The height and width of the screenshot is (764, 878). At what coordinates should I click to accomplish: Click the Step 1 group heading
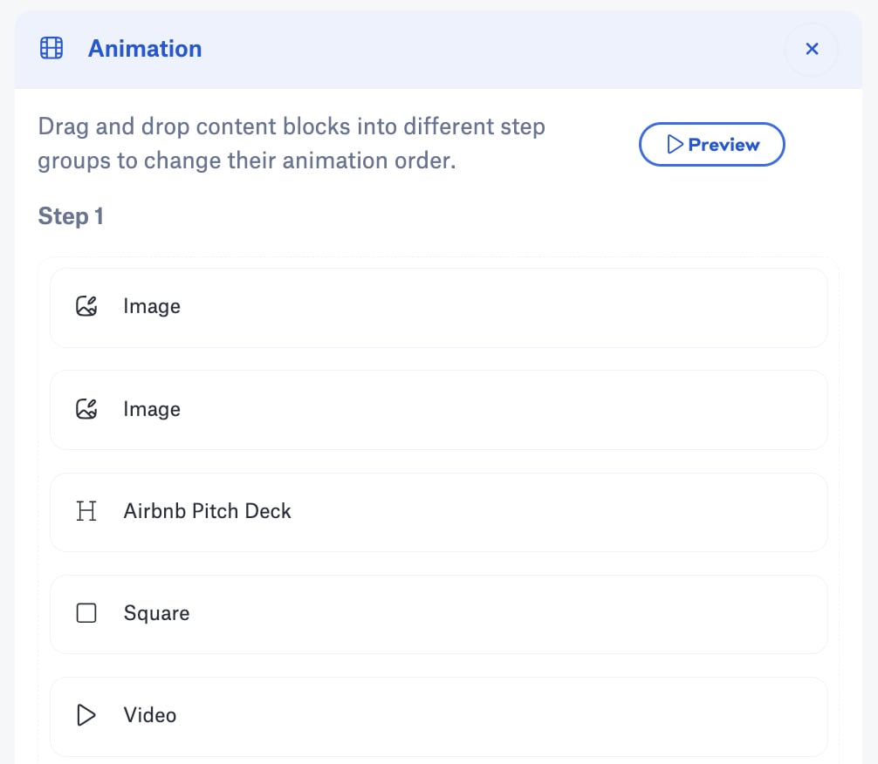pos(71,216)
